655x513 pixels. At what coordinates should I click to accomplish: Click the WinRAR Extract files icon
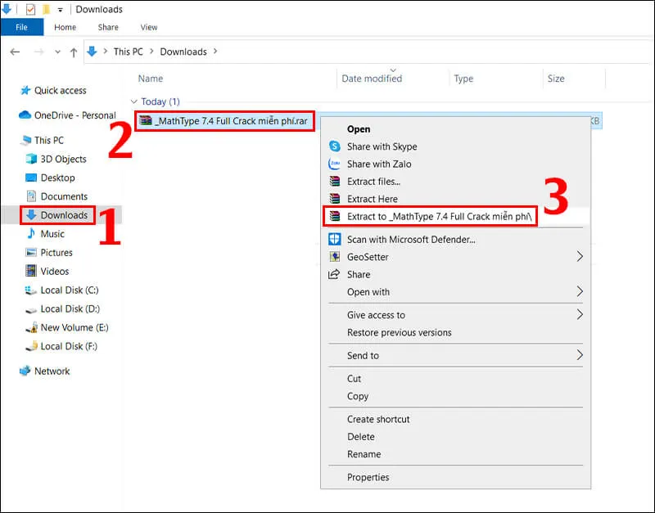click(336, 181)
